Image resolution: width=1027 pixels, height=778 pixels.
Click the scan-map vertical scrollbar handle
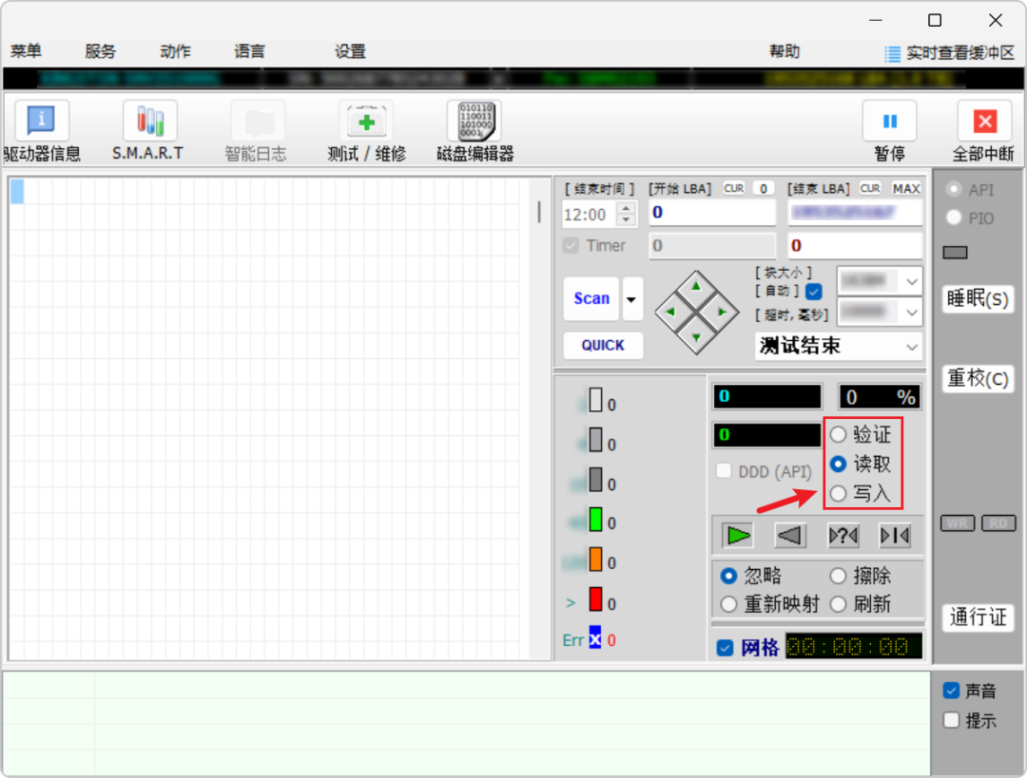[539, 211]
